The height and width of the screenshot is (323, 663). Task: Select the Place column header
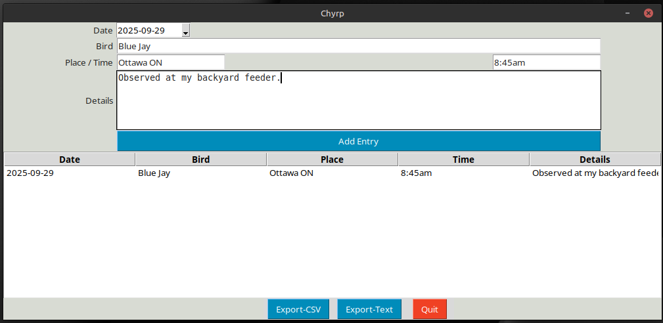pos(332,160)
